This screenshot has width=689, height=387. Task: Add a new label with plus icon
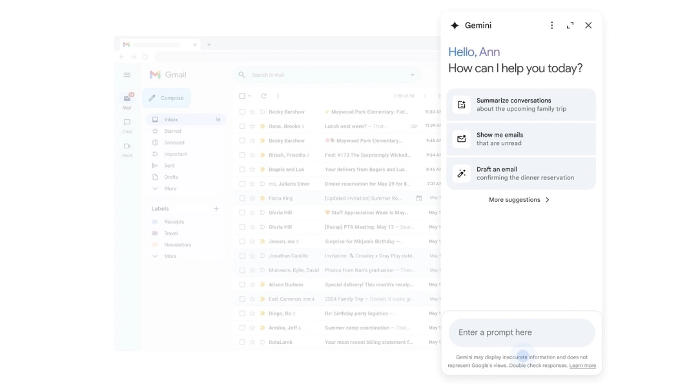click(216, 209)
